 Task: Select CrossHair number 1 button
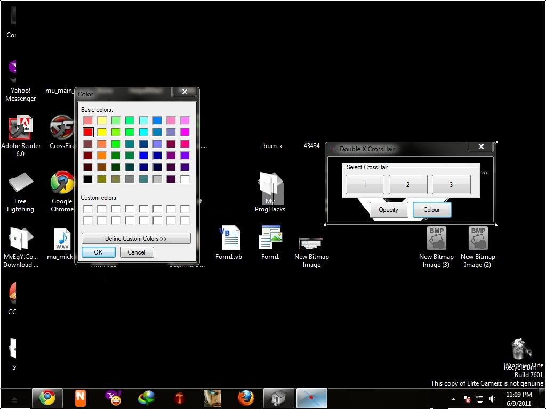coord(365,185)
